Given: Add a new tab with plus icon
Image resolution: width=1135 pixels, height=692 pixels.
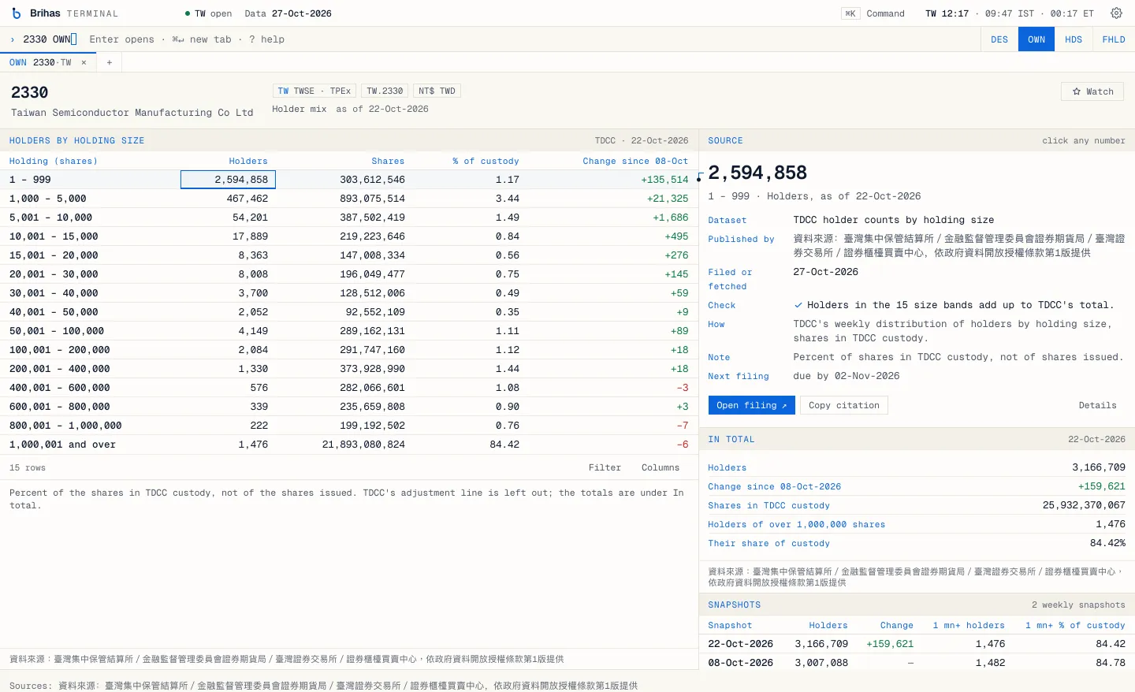Looking at the screenshot, I should click(110, 62).
